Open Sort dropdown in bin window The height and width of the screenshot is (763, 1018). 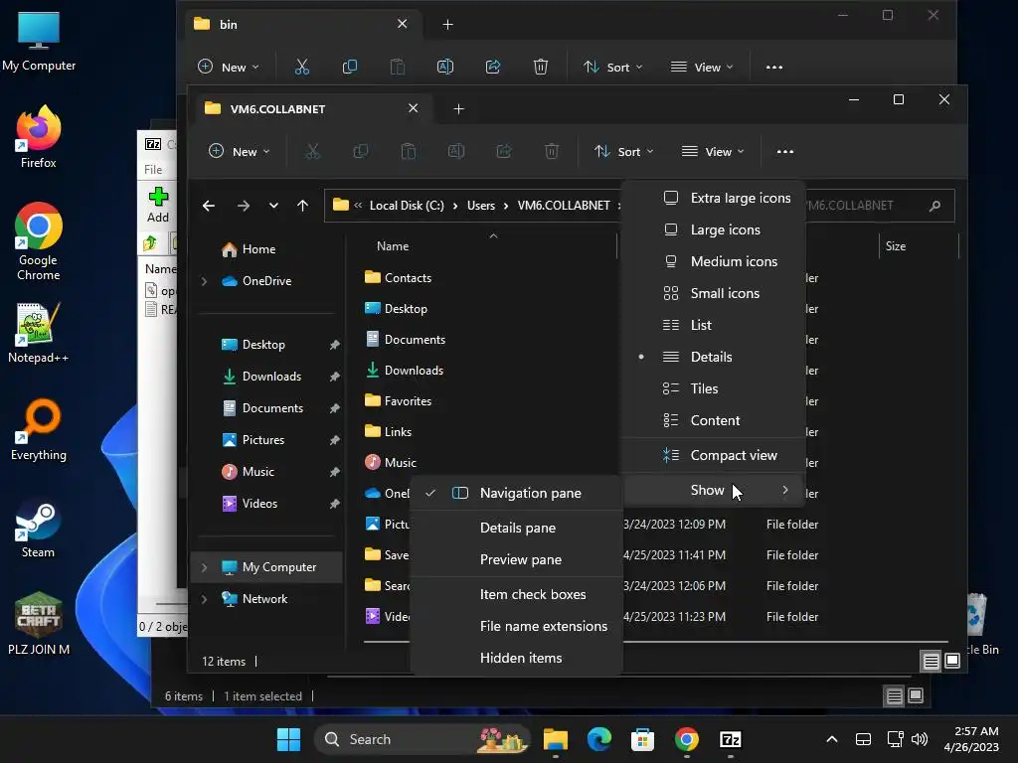[x=612, y=67]
